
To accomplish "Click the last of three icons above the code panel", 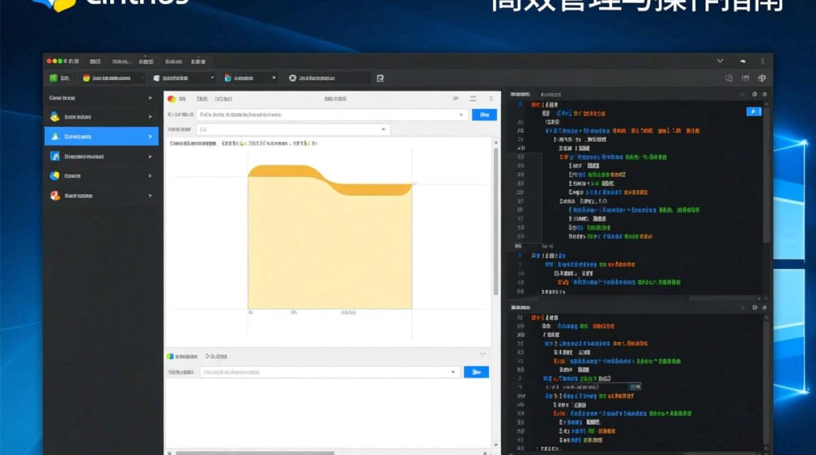I will (x=761, y=78).
